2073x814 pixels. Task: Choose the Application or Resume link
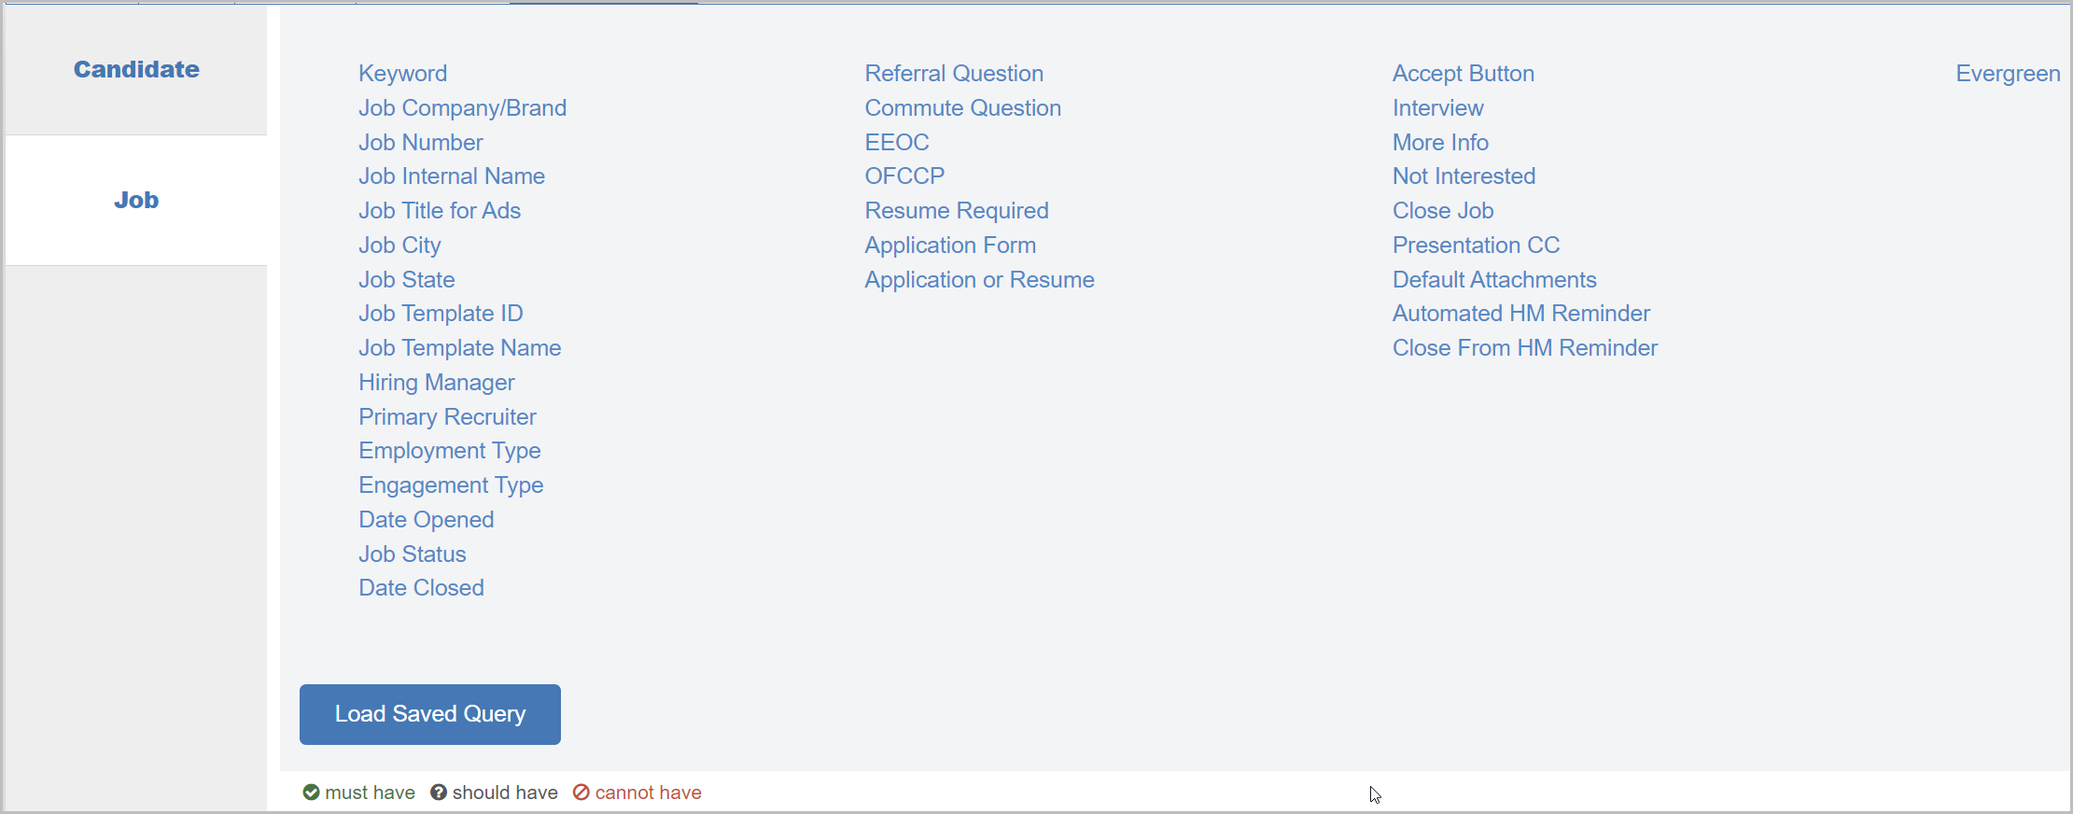click(x=979, y=280)
